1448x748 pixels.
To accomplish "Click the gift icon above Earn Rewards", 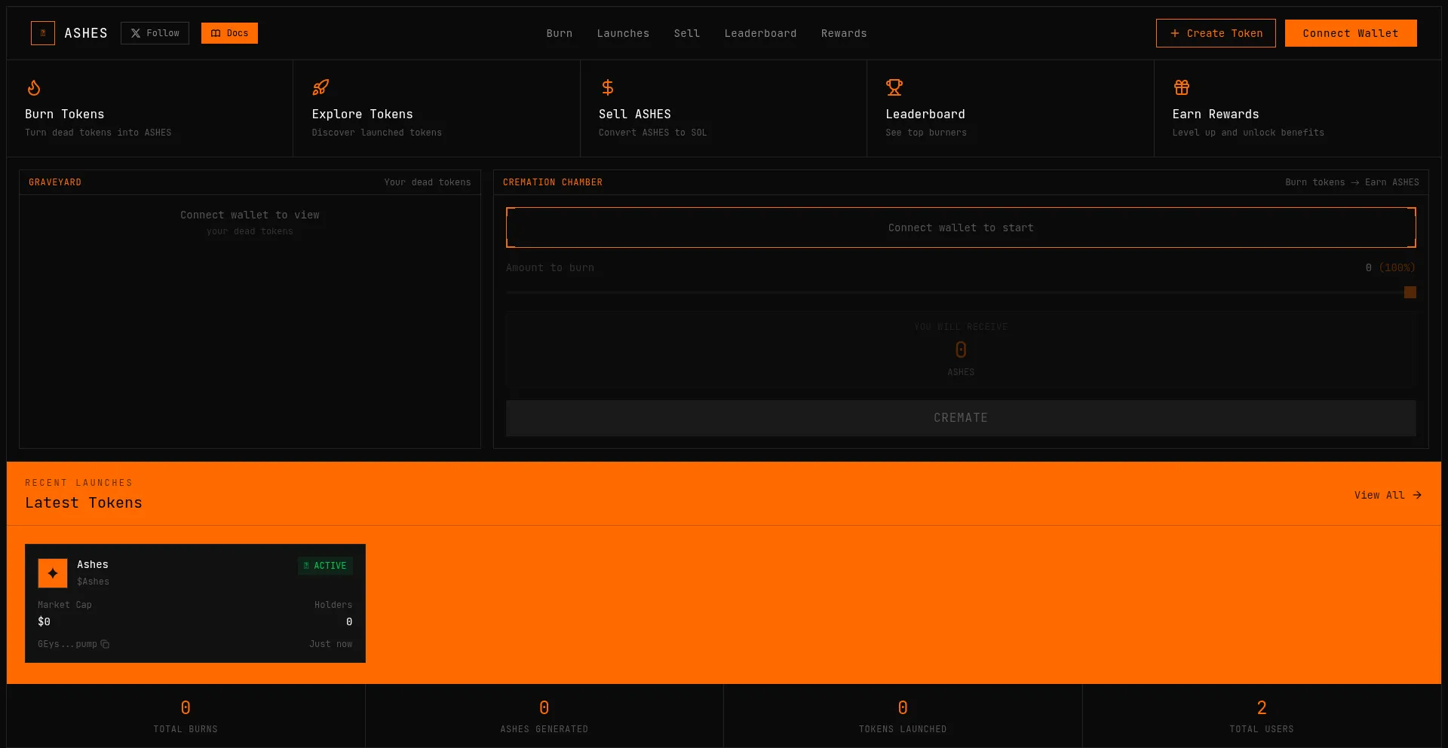I will point(1182,87).
